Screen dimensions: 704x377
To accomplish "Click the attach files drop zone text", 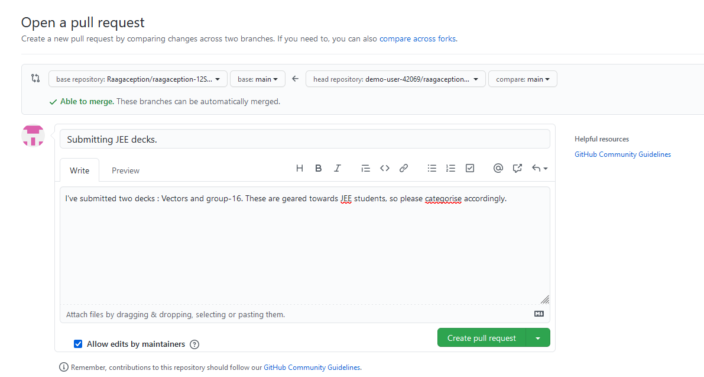I will 176,314.
